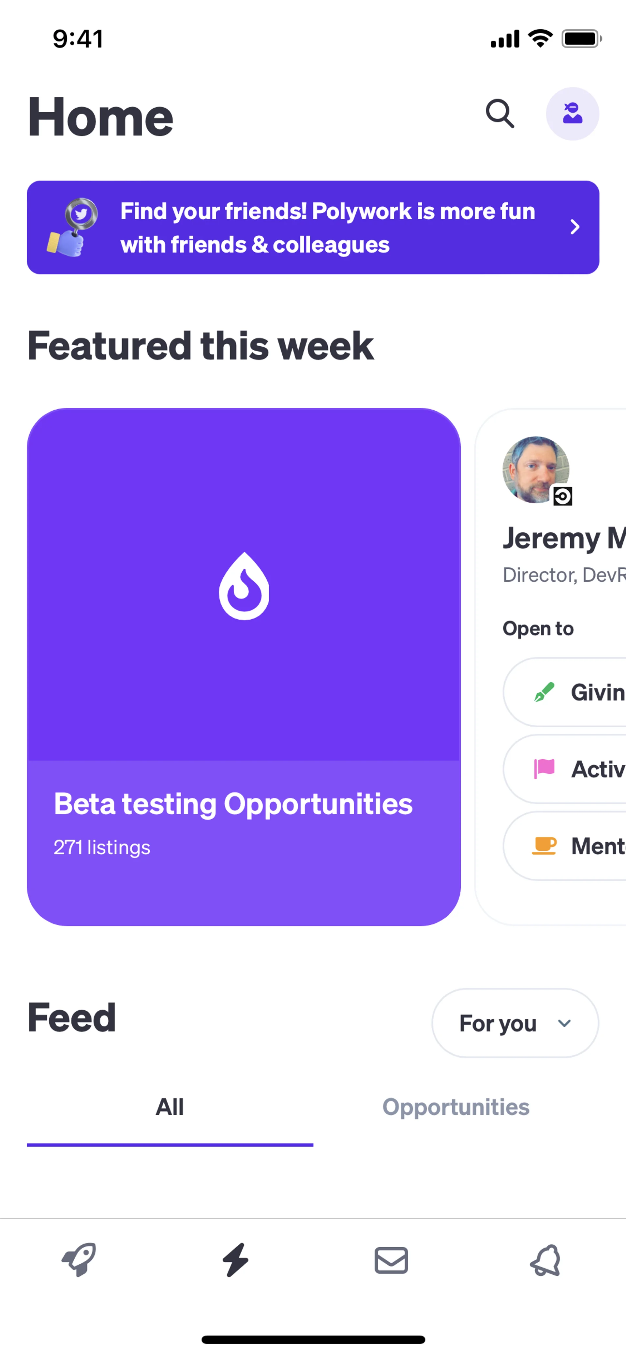Open the profile avatar icon
The image size is (626, 1357).
click(x=572, y=114)
